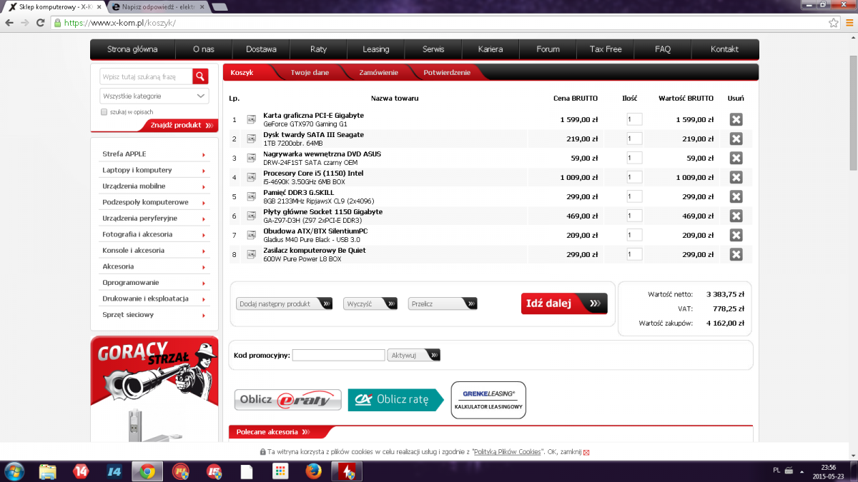Screen dimensions: 858x482
Task: Close the cookie notice with red X
Action: [587, 452]
